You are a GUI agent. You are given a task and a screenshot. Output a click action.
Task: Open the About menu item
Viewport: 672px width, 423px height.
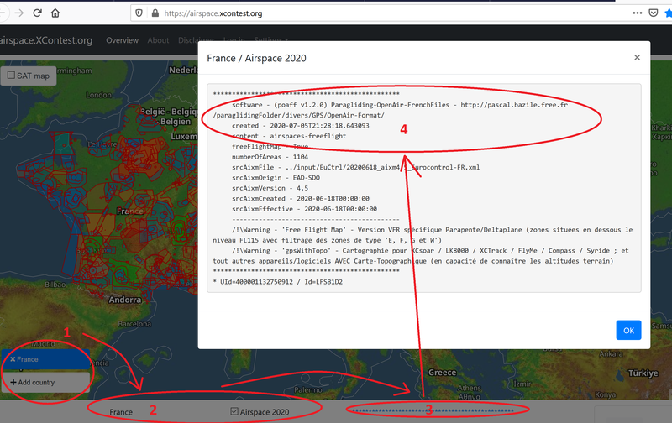click(158, 40)
